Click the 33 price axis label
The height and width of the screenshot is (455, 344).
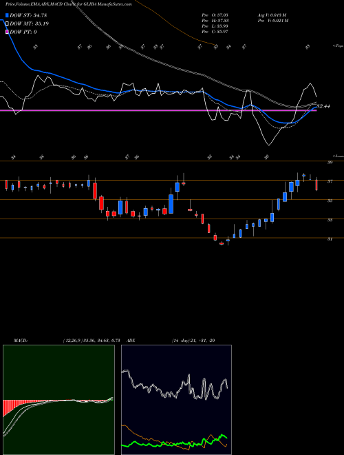tap(330, 220)
